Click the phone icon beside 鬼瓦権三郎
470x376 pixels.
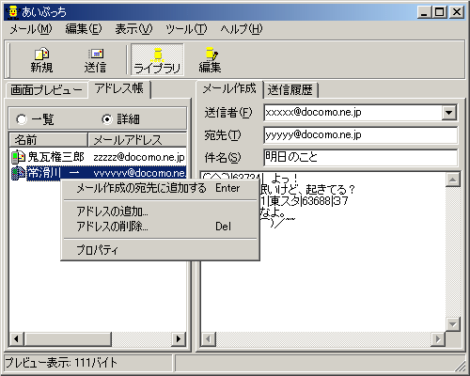[x=18, y=157]
